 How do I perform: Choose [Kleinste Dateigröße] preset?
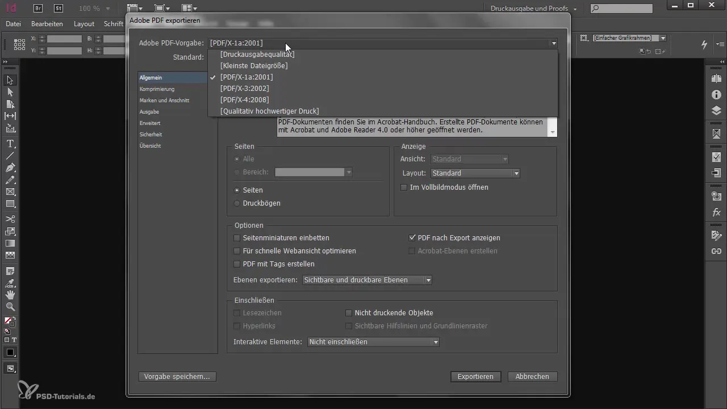(x=254, y=66)
